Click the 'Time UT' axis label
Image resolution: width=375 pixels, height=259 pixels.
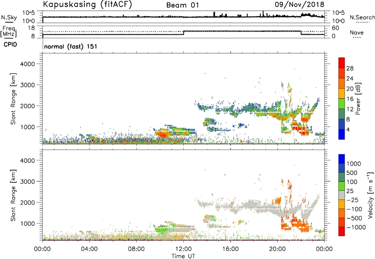click(183, 256)
